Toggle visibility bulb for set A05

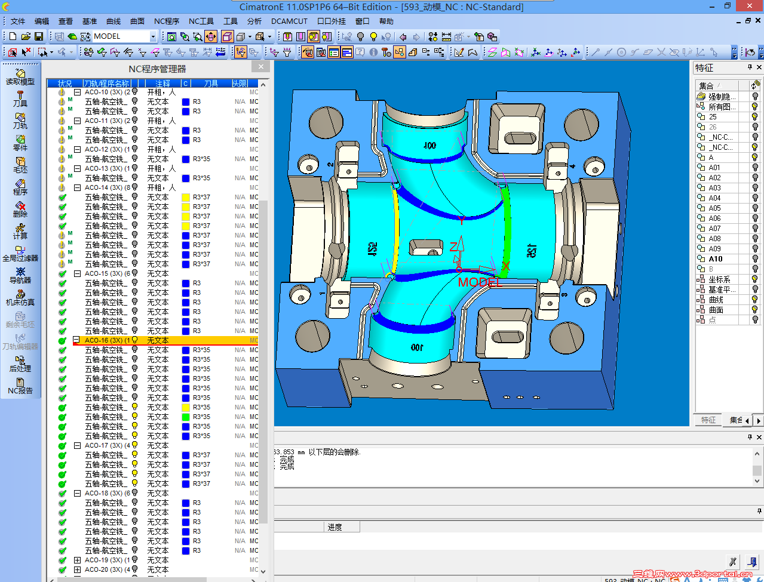[x=755, y=208]
